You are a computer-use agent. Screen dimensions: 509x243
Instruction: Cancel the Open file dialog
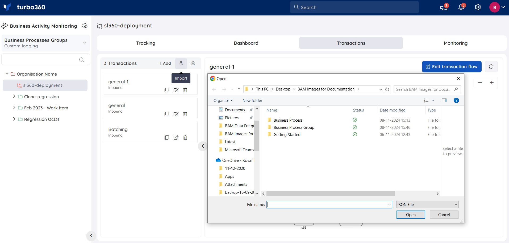pos(444,215)
